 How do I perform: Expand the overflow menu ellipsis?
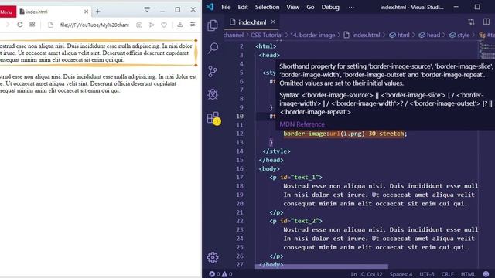[x=351, y=7]
